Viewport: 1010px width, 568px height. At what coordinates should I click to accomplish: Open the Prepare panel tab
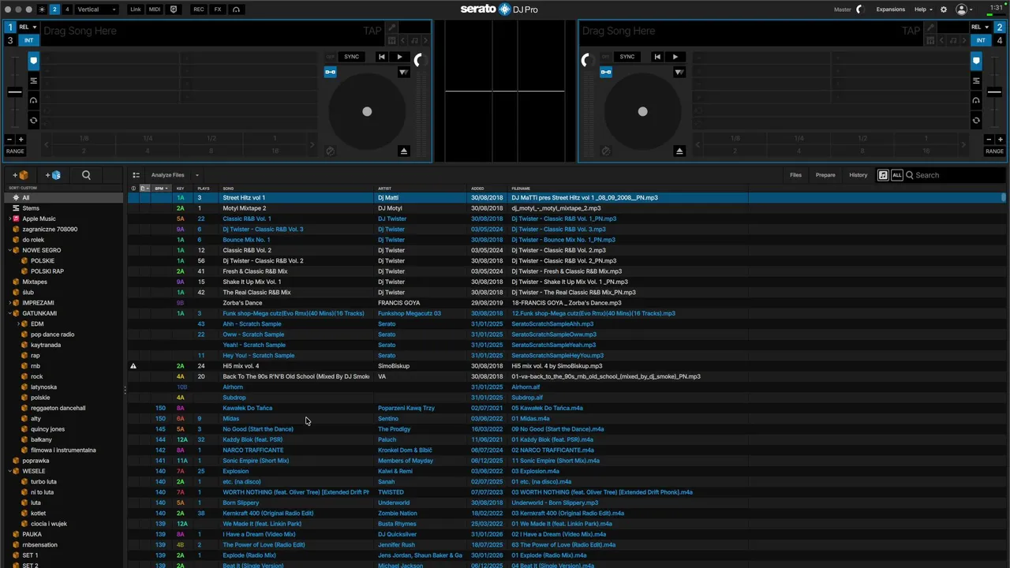825,175
